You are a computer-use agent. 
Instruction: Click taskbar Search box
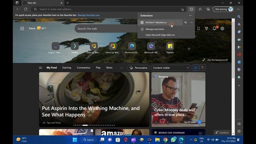[x=88, y=140]
